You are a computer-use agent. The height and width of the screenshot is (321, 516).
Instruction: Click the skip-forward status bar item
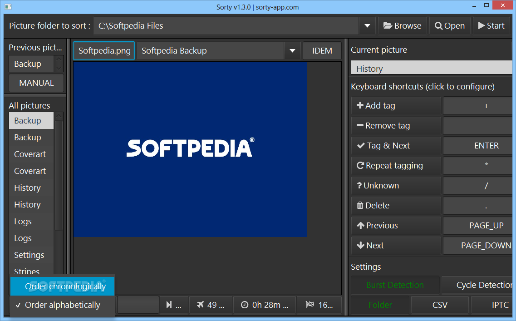click(174, 305)
